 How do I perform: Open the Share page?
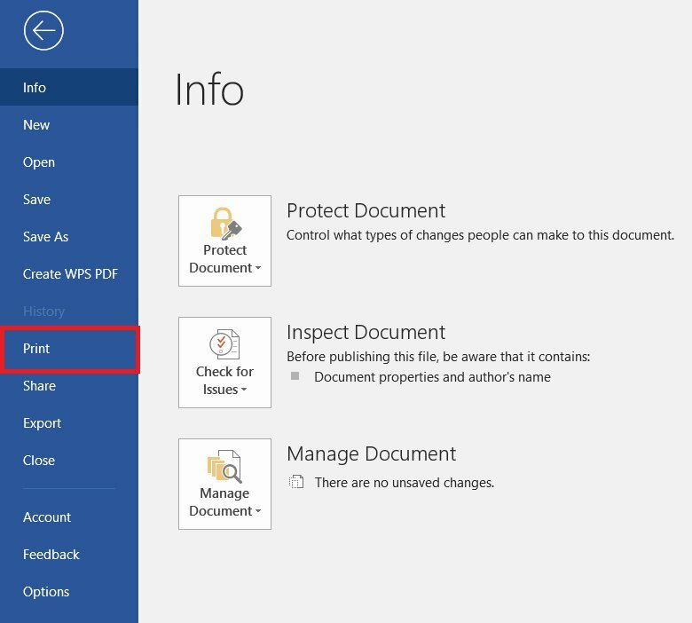39,386
